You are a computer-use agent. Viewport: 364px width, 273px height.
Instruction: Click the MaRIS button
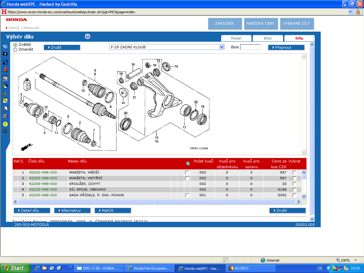[113, 210]
